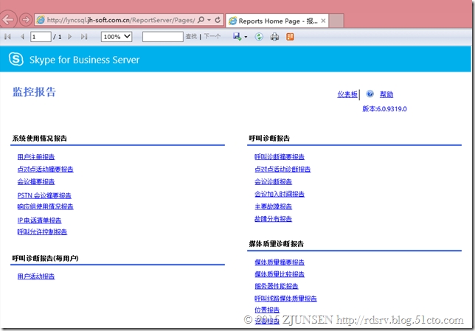The height and width of the screenshot is (331, 475).
Task: Click the 监控报告 page title
Action: 34,91
